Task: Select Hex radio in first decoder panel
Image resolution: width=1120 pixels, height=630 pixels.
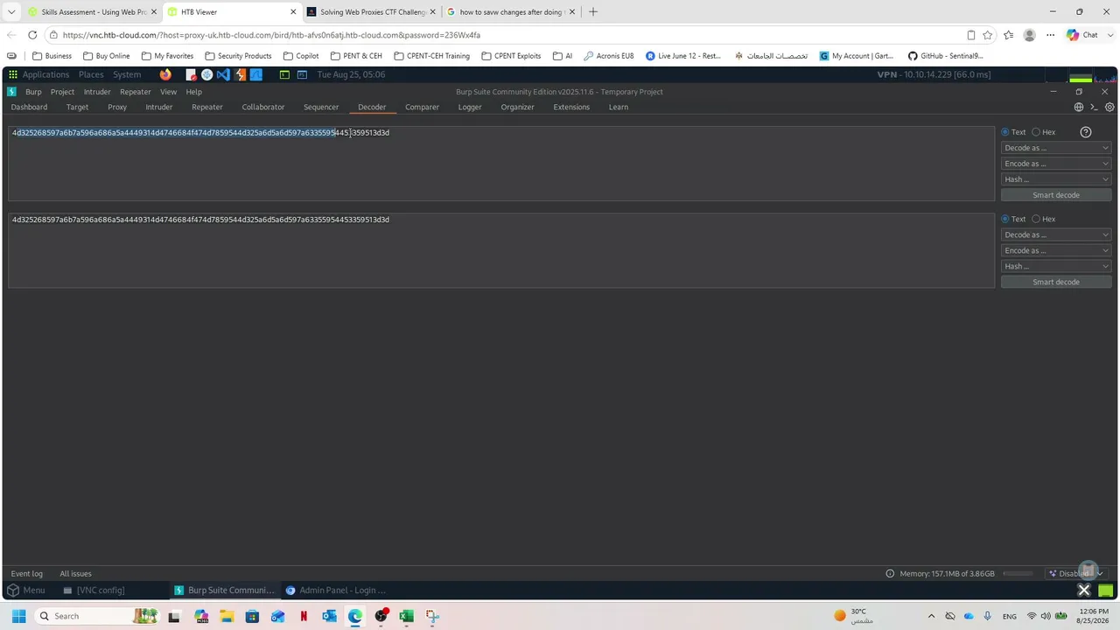Action: (1036, 132)
